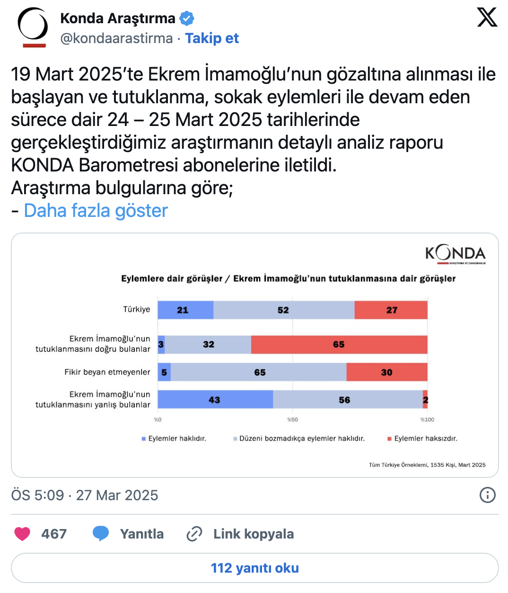Viewport: 508px width, 593px height.
Task: Click the Yanıtla reply button
Action: point(142,534)
